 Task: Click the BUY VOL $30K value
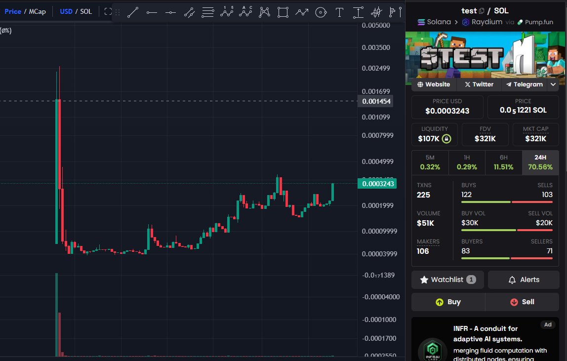coord(470,223)
